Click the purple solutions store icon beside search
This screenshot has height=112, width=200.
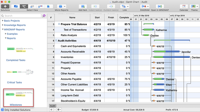pos(44,16)
